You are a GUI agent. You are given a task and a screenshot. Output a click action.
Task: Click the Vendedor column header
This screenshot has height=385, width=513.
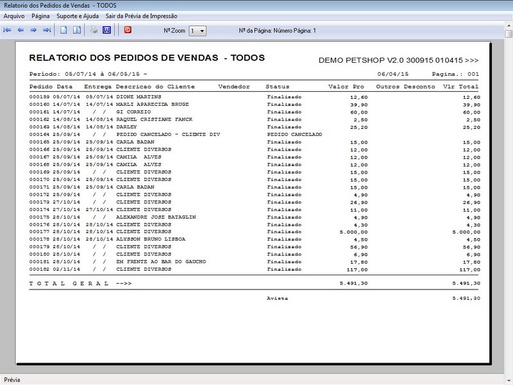pyautogui.click(x=234, y=87)
